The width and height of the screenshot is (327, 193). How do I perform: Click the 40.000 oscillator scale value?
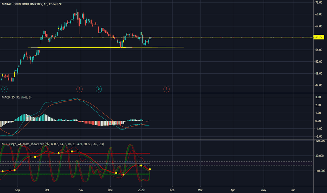320,156
